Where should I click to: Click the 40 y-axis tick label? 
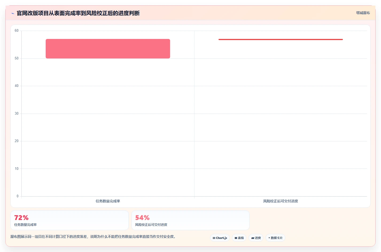pos(17,86)
